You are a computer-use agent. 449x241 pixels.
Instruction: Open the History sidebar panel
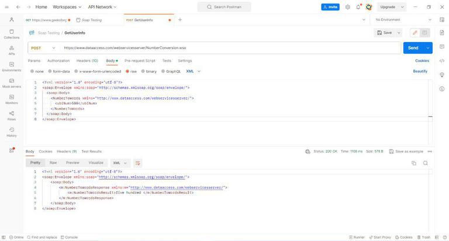click(x=12, y=132)
